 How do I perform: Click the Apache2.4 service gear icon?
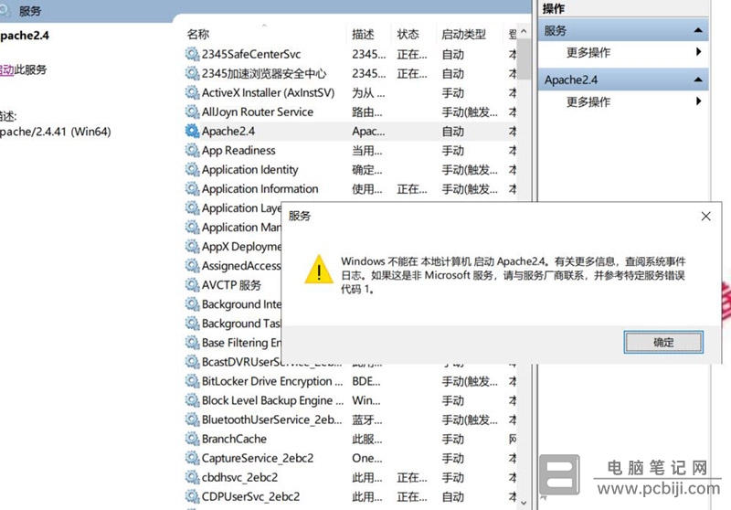click(x=192, y=131)
